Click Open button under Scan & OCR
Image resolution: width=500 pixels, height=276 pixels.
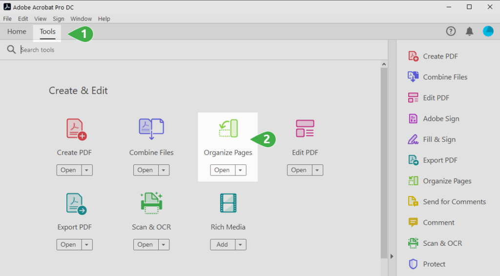click(146, 244)
